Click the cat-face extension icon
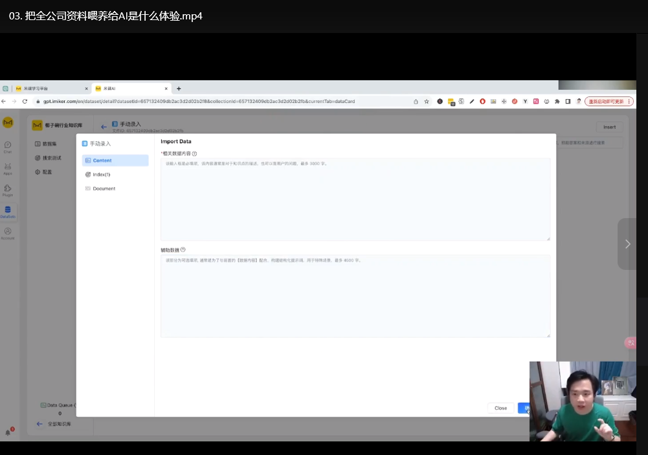This screenshot has width=648, height=455. point(546,101)
